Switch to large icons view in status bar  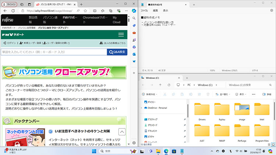(x=272, y=146)
